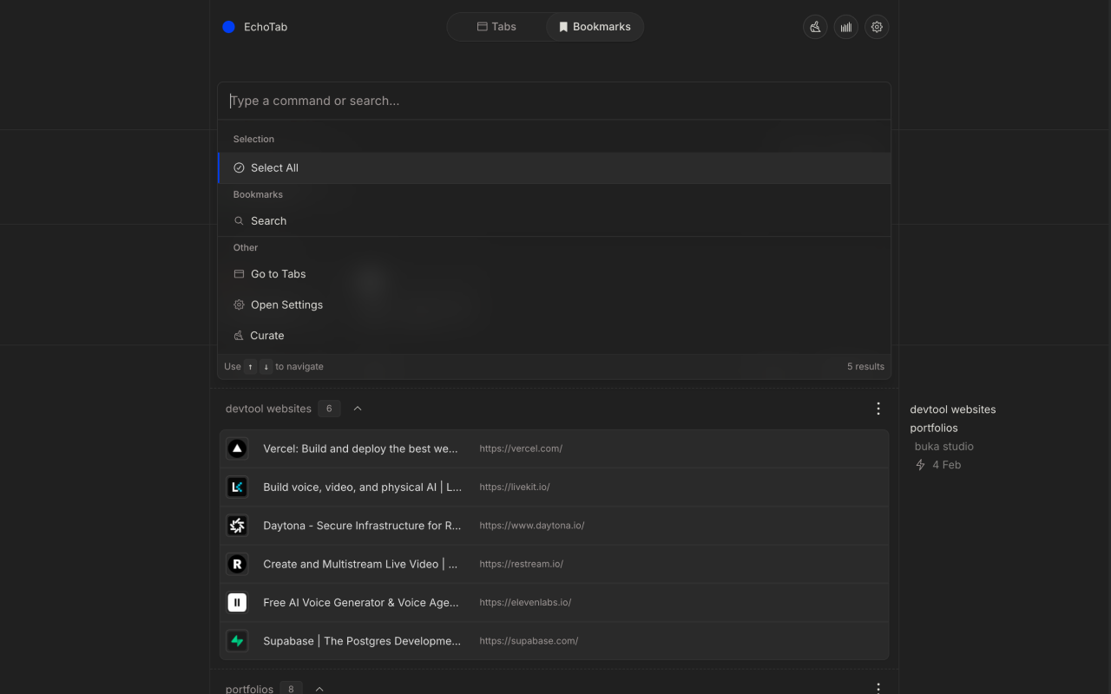
Task: Open the Vercel bookmark title
Action: [x=360, y=448]
